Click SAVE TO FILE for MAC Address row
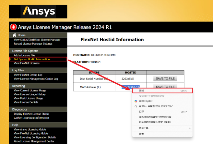This screenshot has width=213, height=144. pos(165,86)
